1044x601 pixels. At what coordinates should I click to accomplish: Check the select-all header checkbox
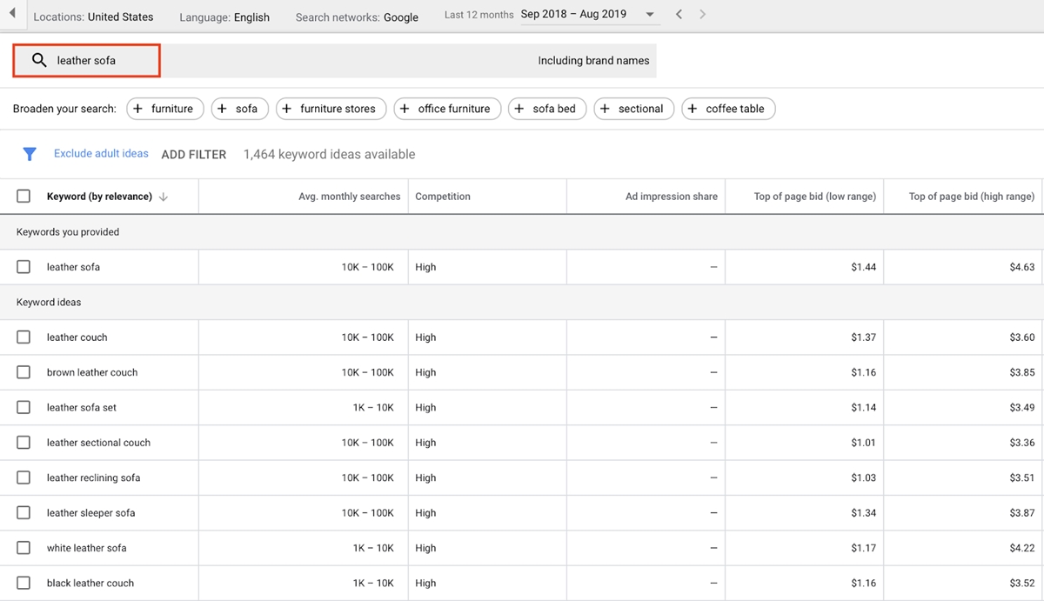(x=23, y=197)
